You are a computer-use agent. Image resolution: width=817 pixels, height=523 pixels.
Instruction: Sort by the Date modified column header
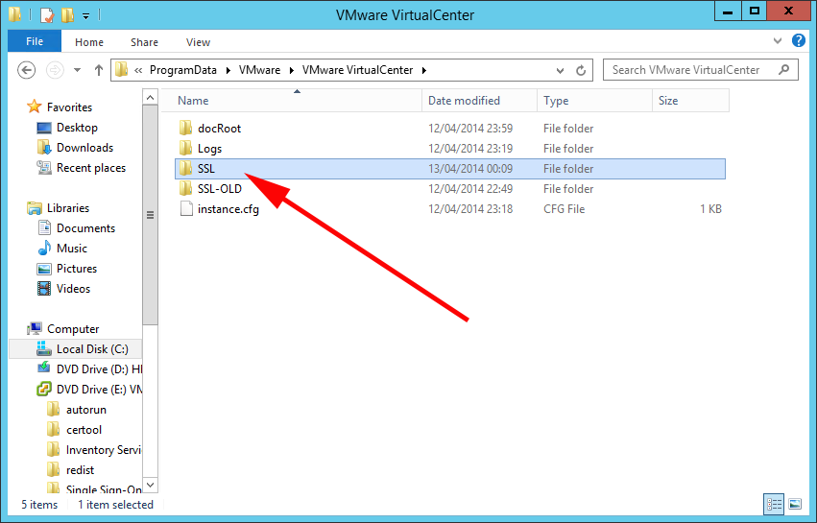464,101
